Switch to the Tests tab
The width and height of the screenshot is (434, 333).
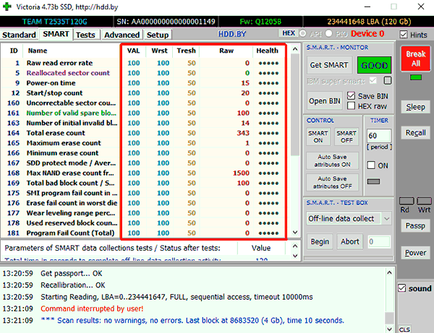(x=85, y=35)
